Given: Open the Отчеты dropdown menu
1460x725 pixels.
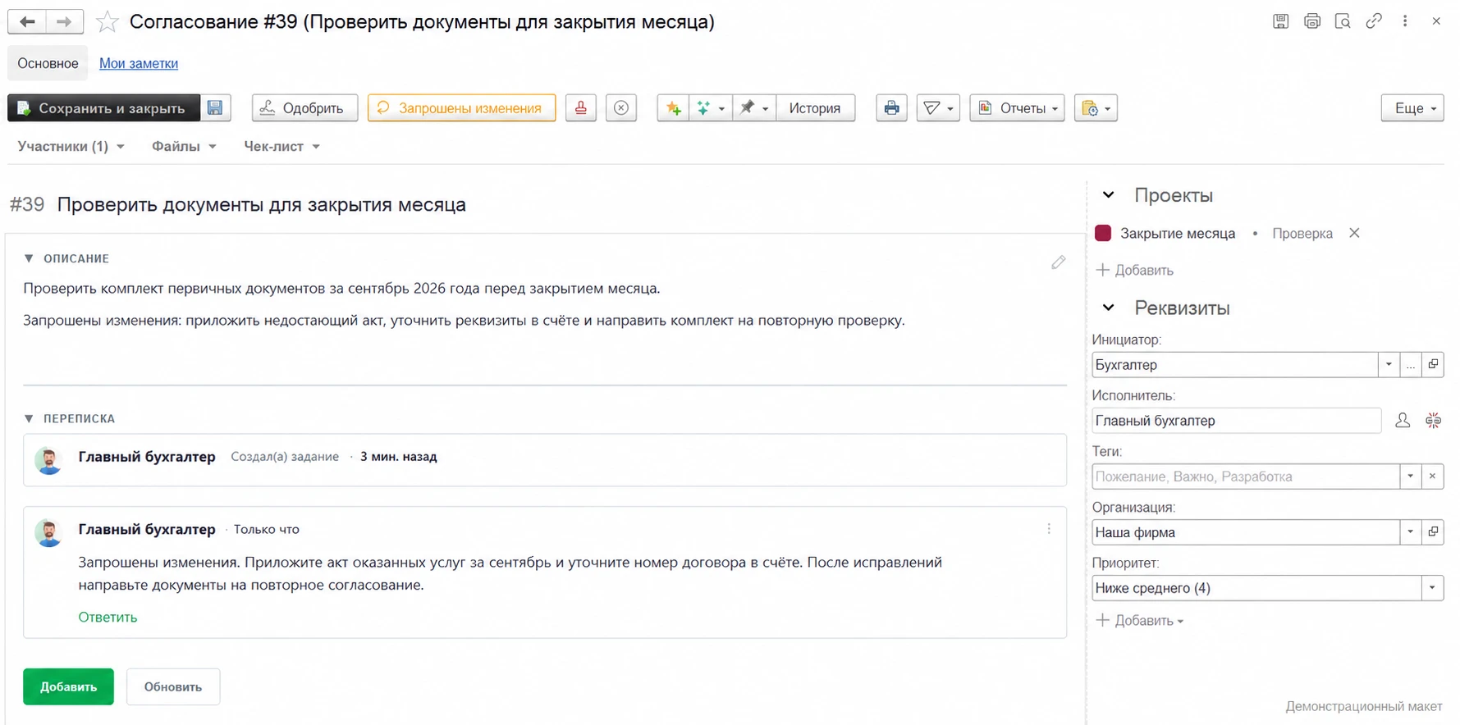Looking at the screenshot, I should click(x=1017, y=108).
